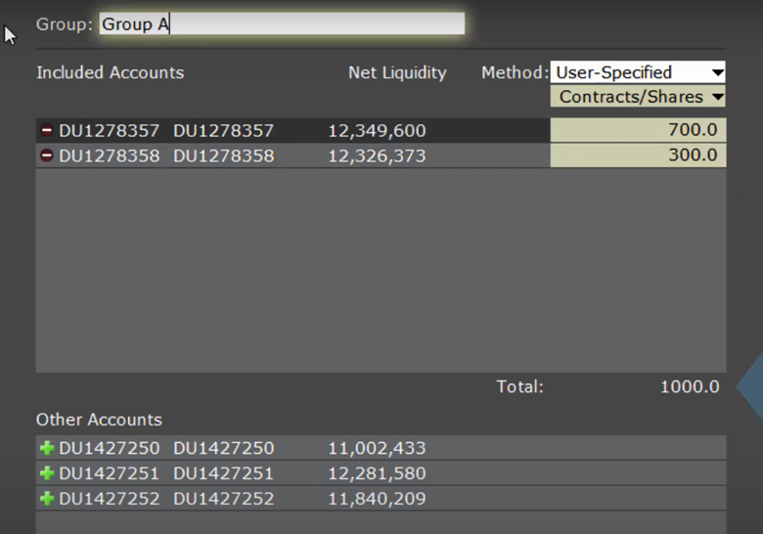Select the DU1278357 included account row
763x534 pixels.
tap(223, 131)
